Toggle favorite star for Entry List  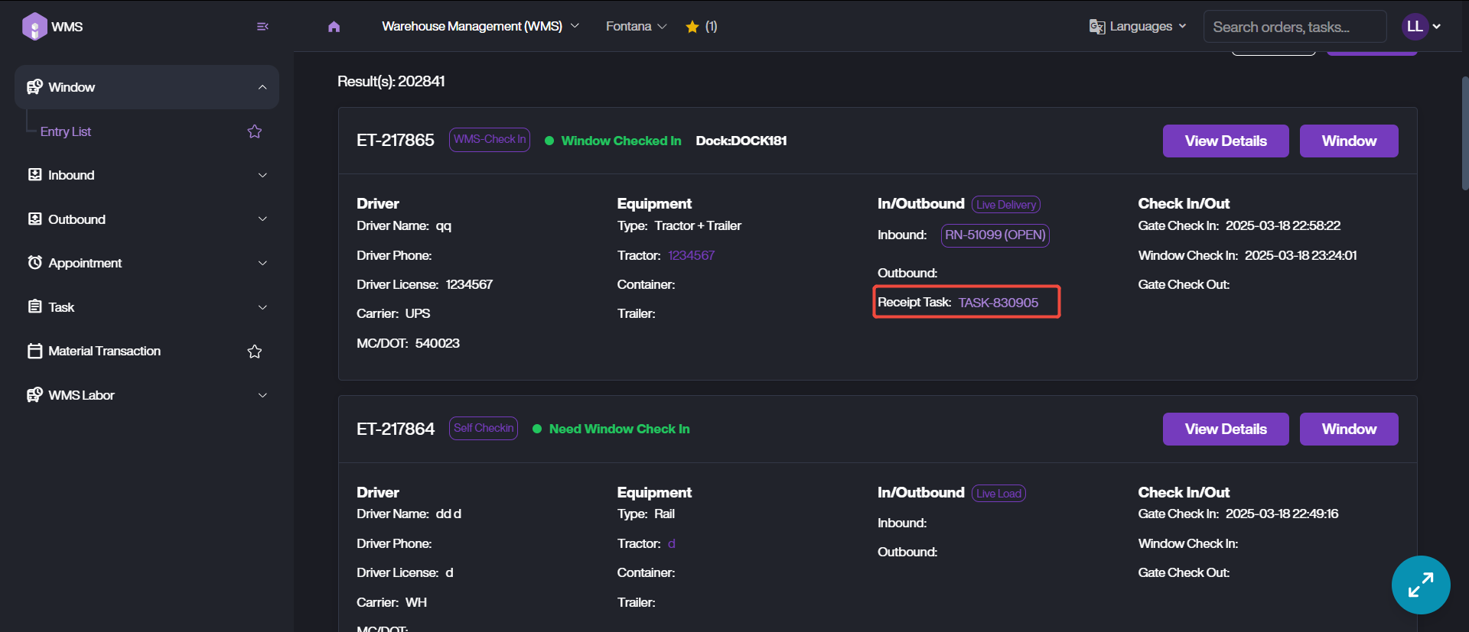255,131
